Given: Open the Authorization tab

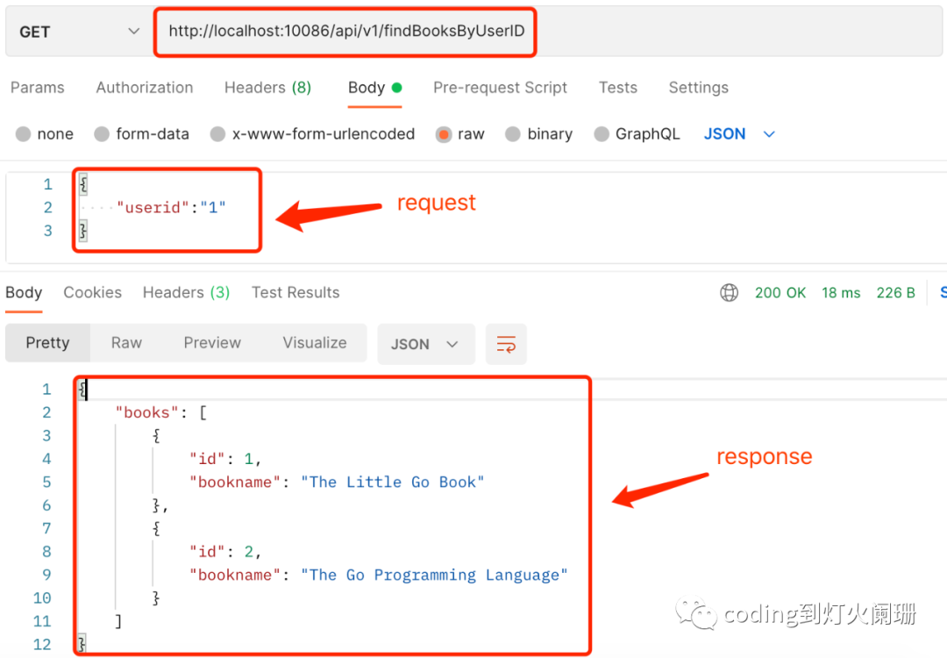Looking at the screenshot, I should (x=145, y=88).
